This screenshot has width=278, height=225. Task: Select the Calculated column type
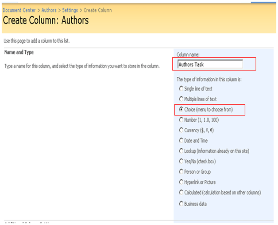click(181, 193)
